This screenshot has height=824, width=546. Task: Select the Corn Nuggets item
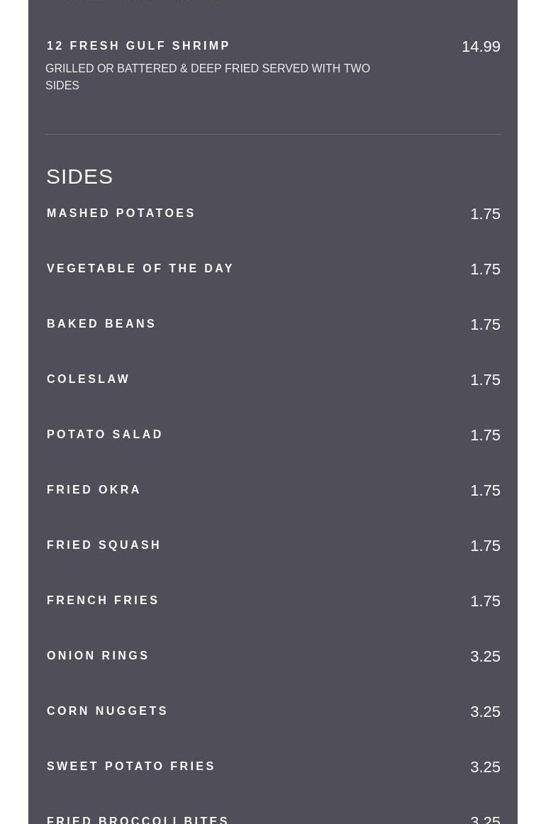[x=107, y=711]
